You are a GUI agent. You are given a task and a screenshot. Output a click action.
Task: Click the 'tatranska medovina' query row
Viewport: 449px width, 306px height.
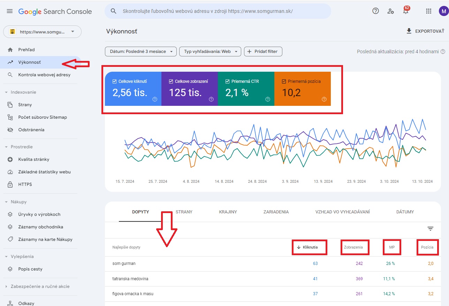point(273,279)
